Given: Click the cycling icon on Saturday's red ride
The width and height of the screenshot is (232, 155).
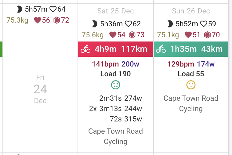Looking at the screenshot, I should pos(85,49).
